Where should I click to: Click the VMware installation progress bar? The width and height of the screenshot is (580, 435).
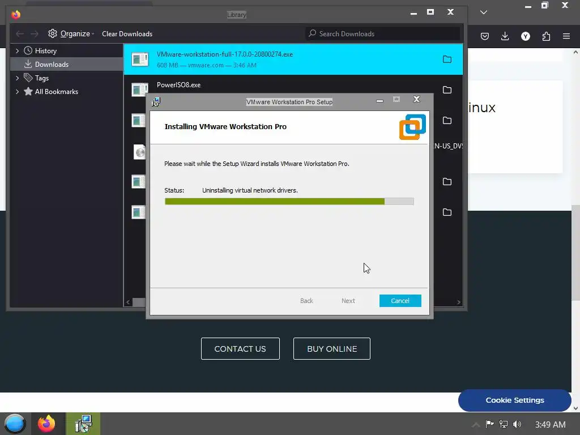289,201
